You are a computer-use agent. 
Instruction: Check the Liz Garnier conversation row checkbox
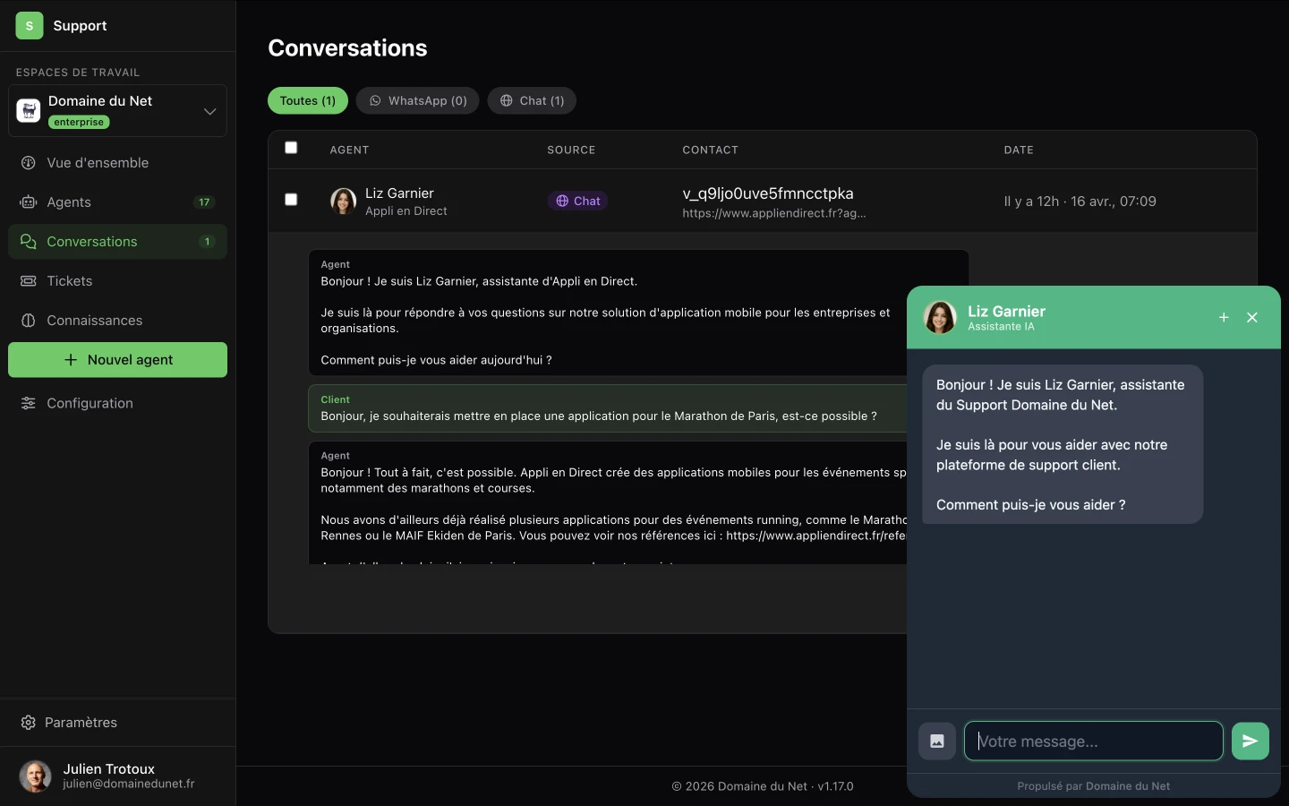coord(291,200)
